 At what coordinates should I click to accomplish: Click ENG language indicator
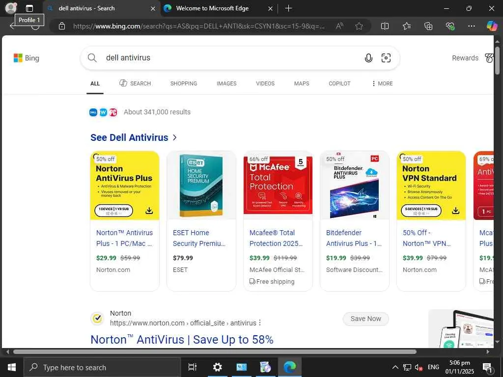pyautogui.click(x=433, y=367)
